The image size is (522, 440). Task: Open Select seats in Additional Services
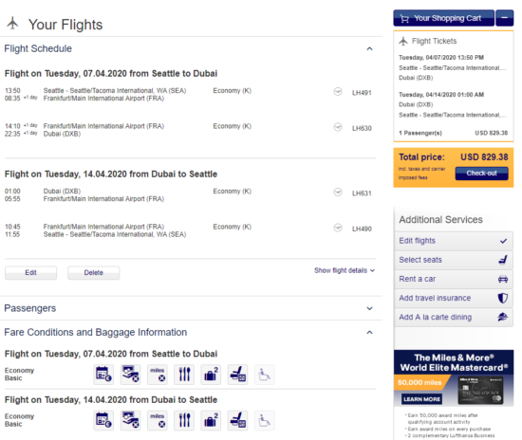pyautogui.click(x=454, y=260)
